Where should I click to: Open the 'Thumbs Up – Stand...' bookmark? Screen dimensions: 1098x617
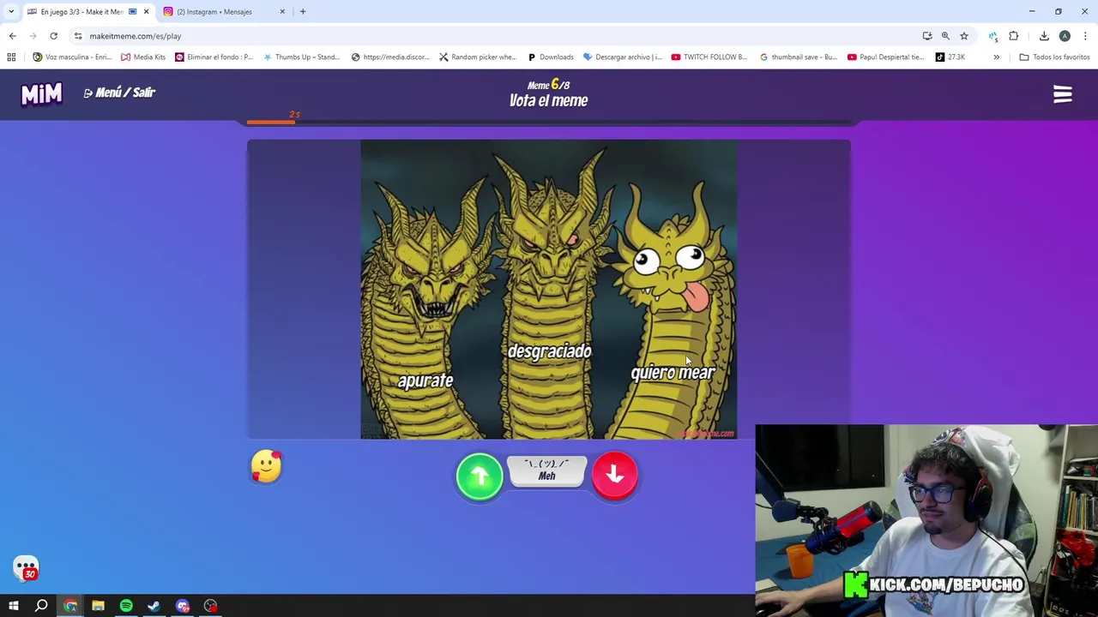302,57
